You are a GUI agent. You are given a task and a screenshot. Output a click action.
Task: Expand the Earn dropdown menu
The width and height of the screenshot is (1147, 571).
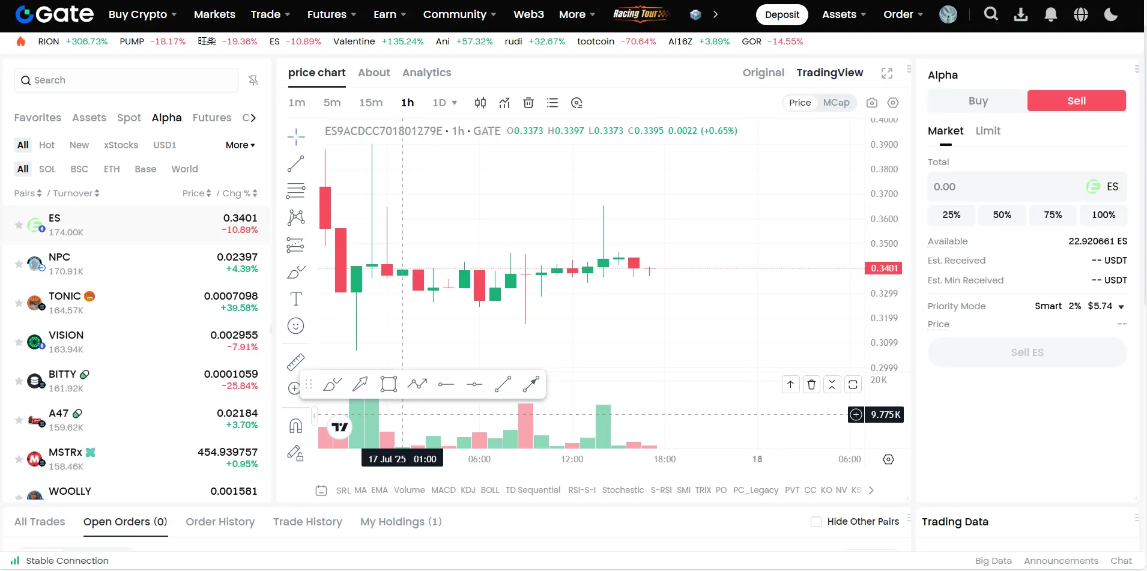coord(390,14)
